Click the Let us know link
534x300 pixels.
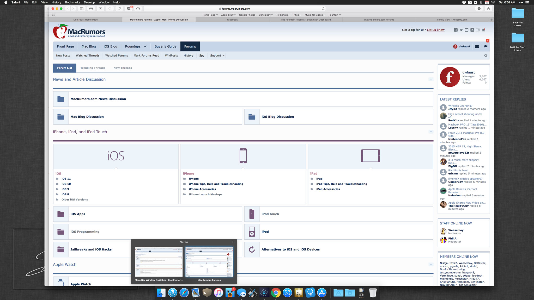click(x=435, y=30)
